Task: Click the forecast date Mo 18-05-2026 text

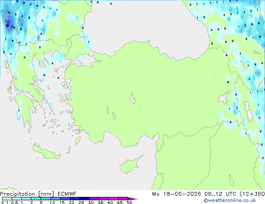Action: [176, 194]
